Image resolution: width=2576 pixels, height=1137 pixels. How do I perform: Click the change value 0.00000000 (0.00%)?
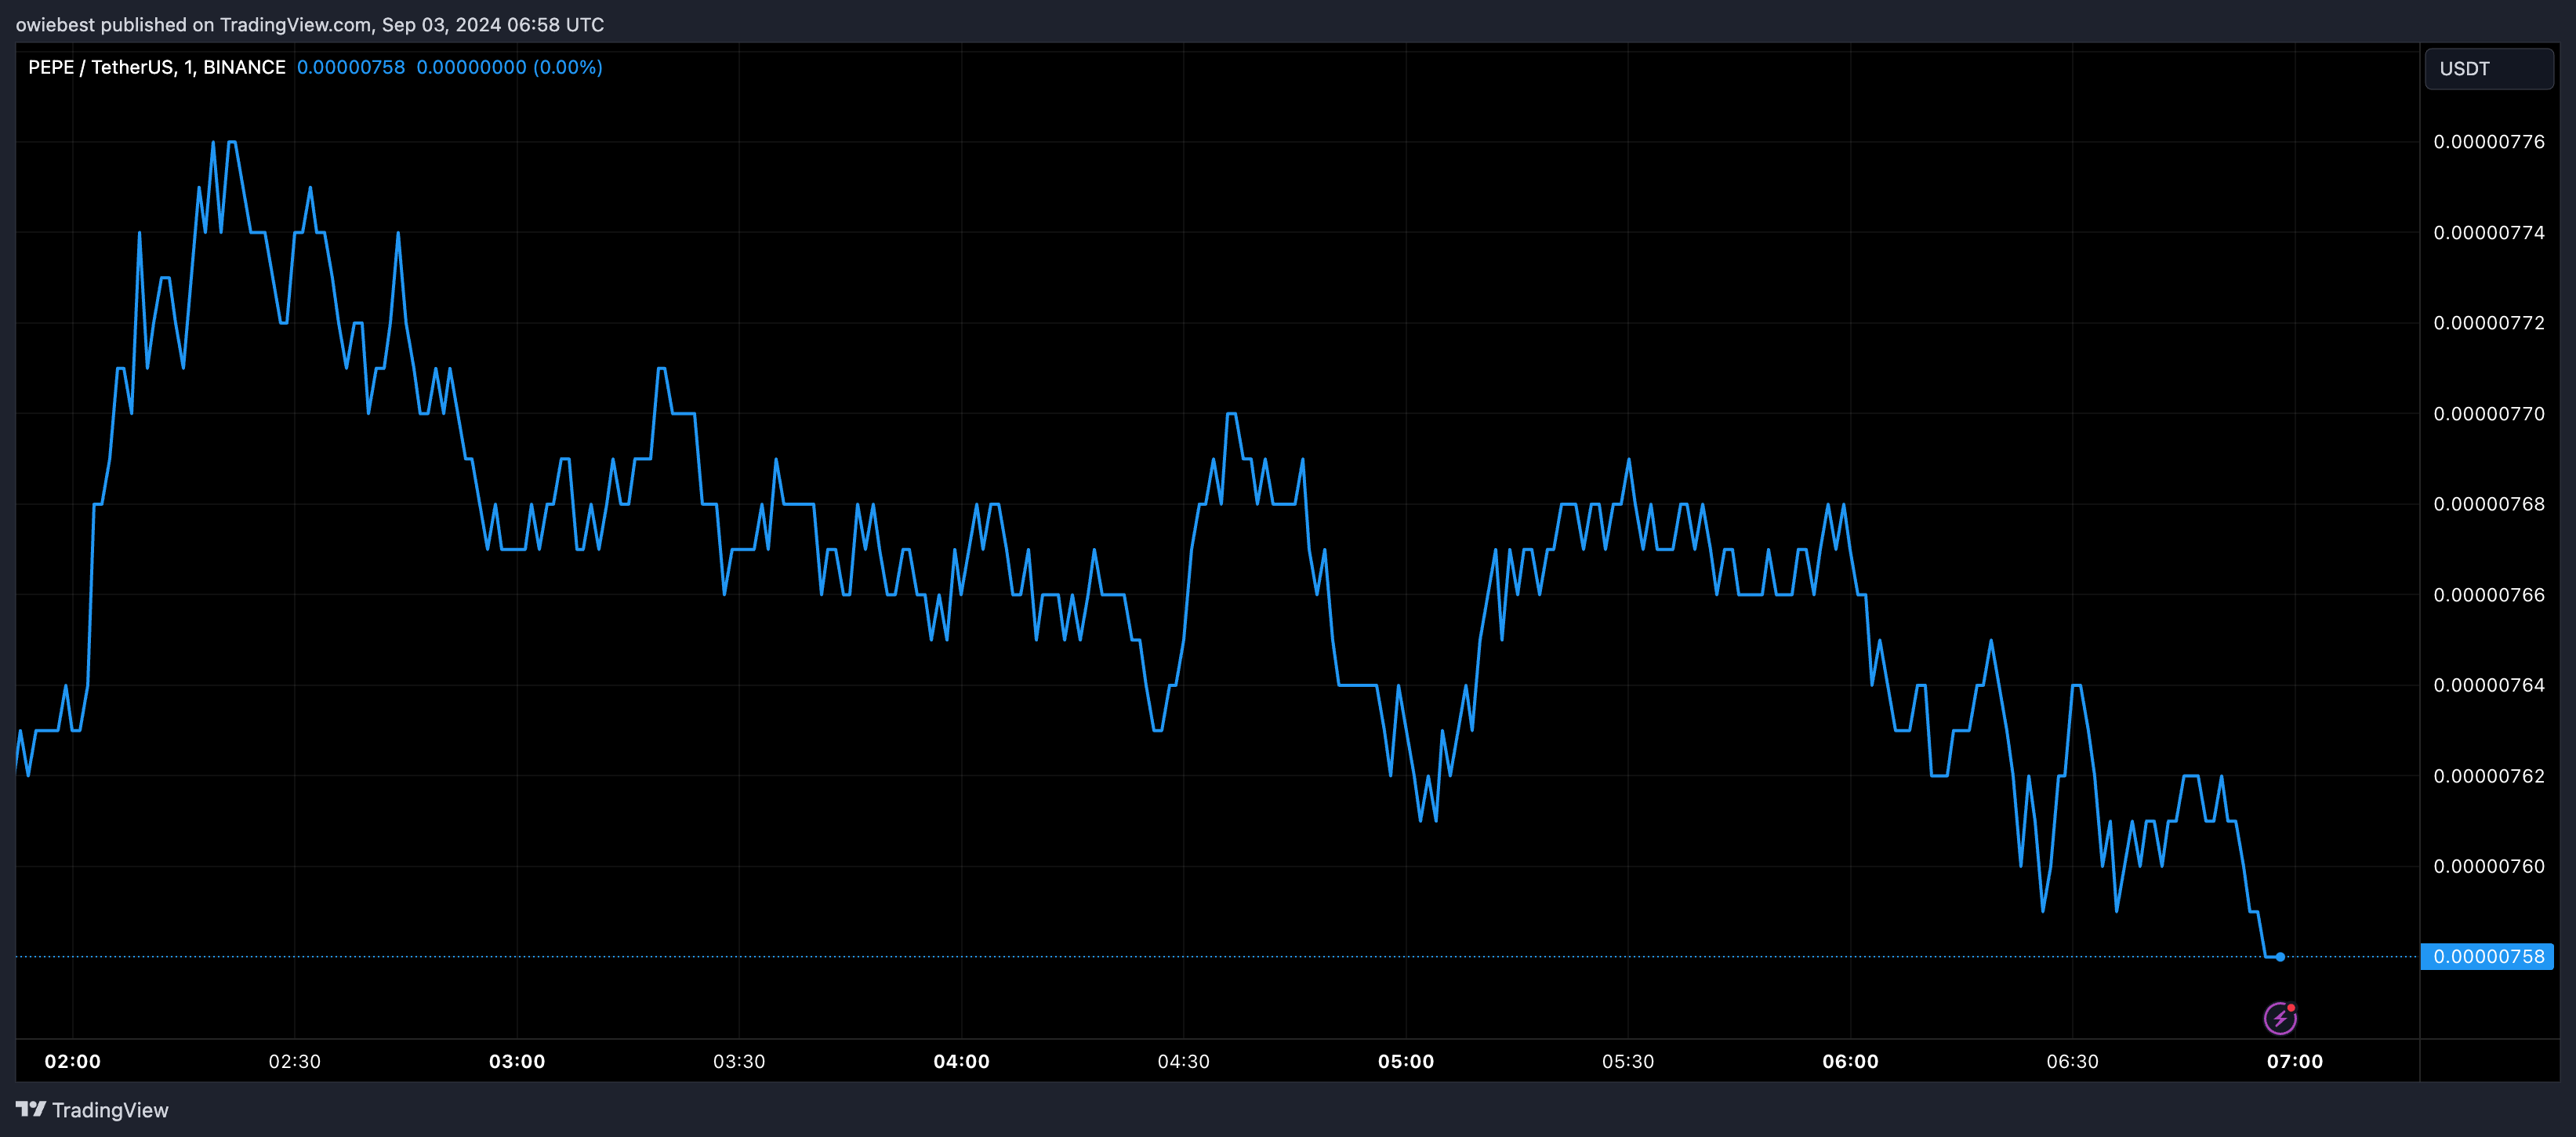tap(510, 67)
